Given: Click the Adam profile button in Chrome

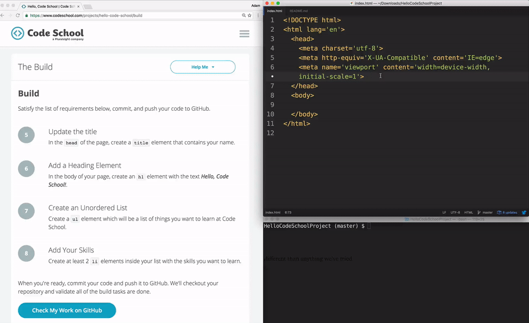Looking at the screenshot, I should [x=255, y=6].
